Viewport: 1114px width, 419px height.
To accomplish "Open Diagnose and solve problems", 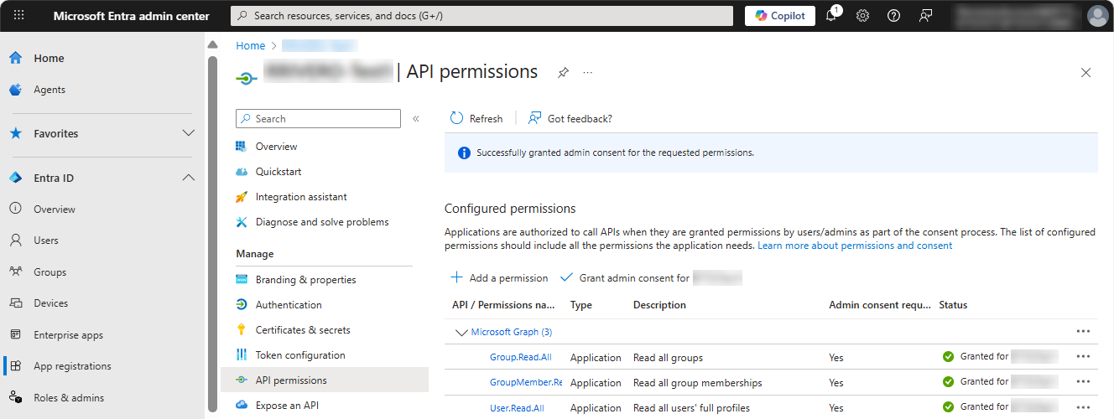I will [324, 222].
